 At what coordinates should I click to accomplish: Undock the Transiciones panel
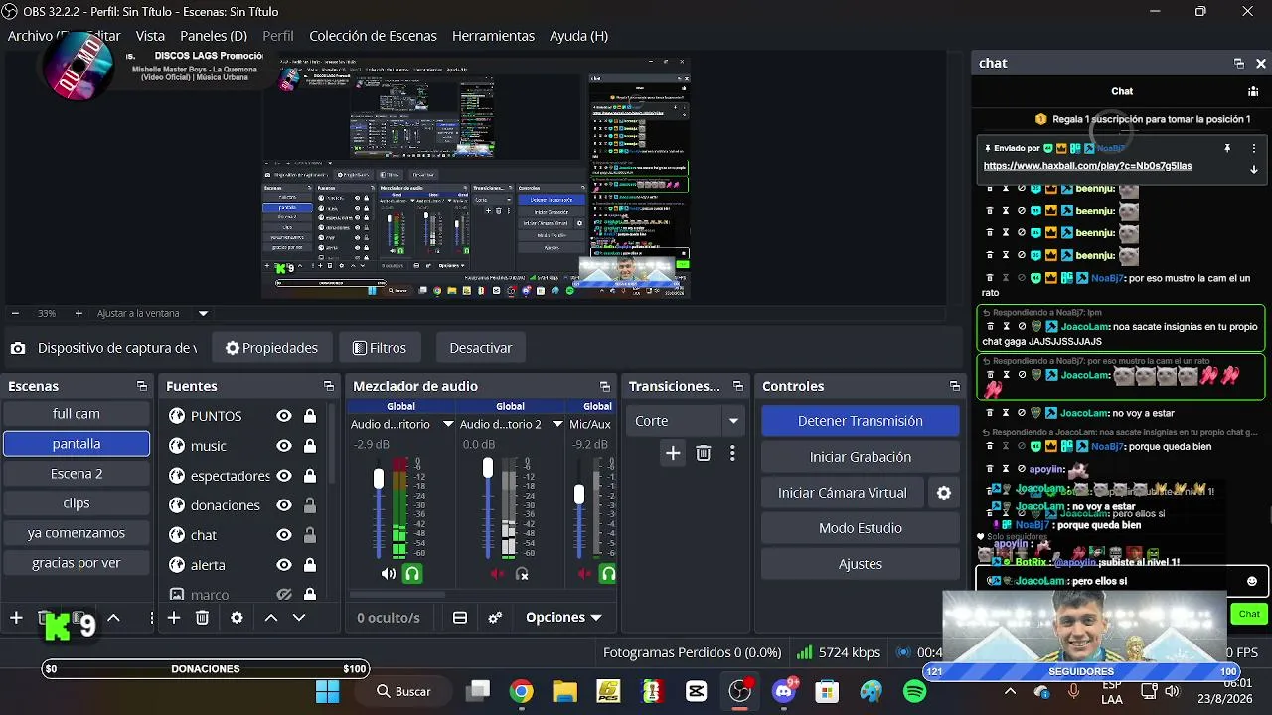point(738,386)
